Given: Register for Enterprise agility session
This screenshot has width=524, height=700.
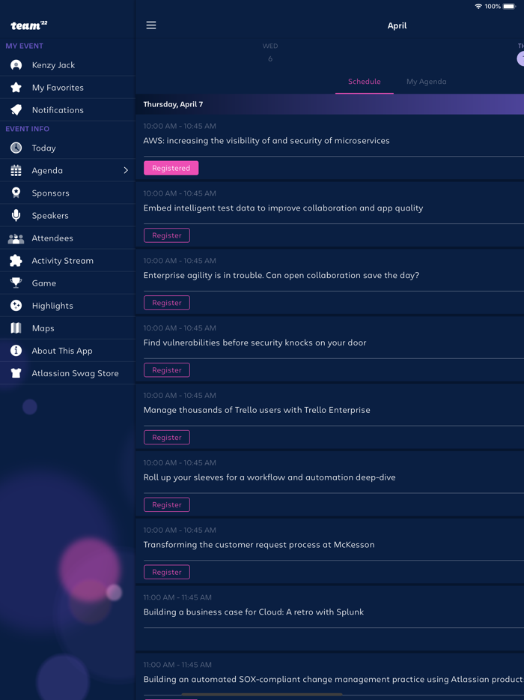Looking at the screenshot, I should [167, 303].
